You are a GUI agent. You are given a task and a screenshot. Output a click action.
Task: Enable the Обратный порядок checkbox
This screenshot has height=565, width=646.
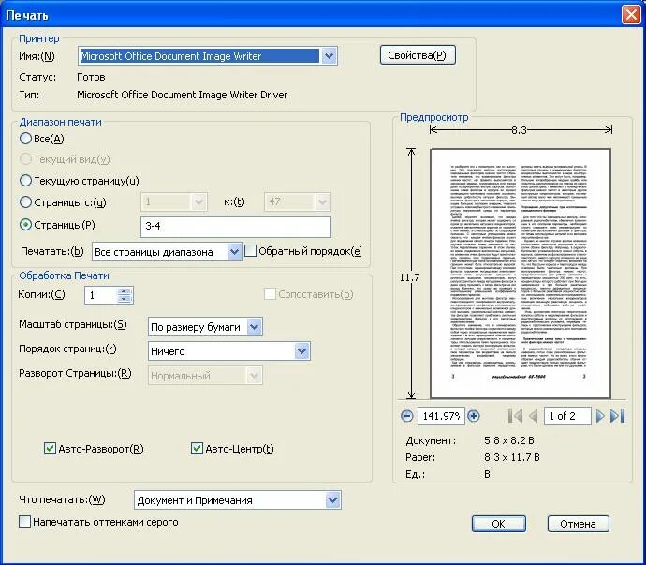tap(250, 251)
